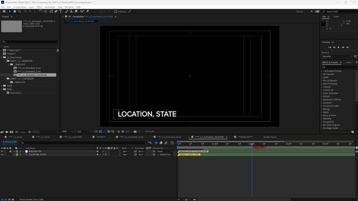358x201 pixels.
Task: Open the 50% magnification dropdown
Action: pyautogui.click(x=68, y=132)
